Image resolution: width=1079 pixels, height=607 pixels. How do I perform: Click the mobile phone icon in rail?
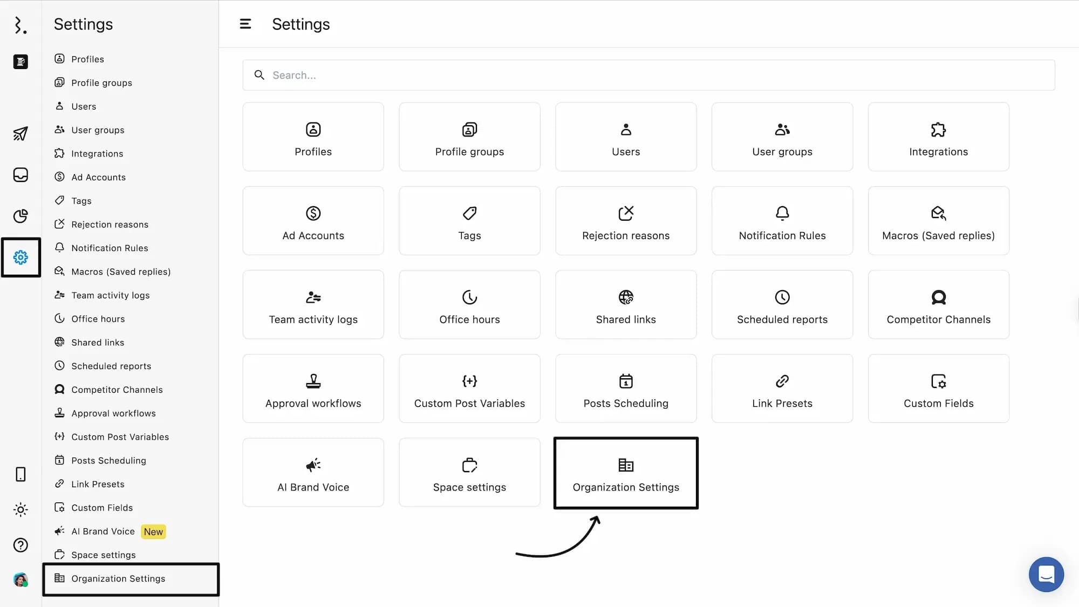click(x=21, y=474)
